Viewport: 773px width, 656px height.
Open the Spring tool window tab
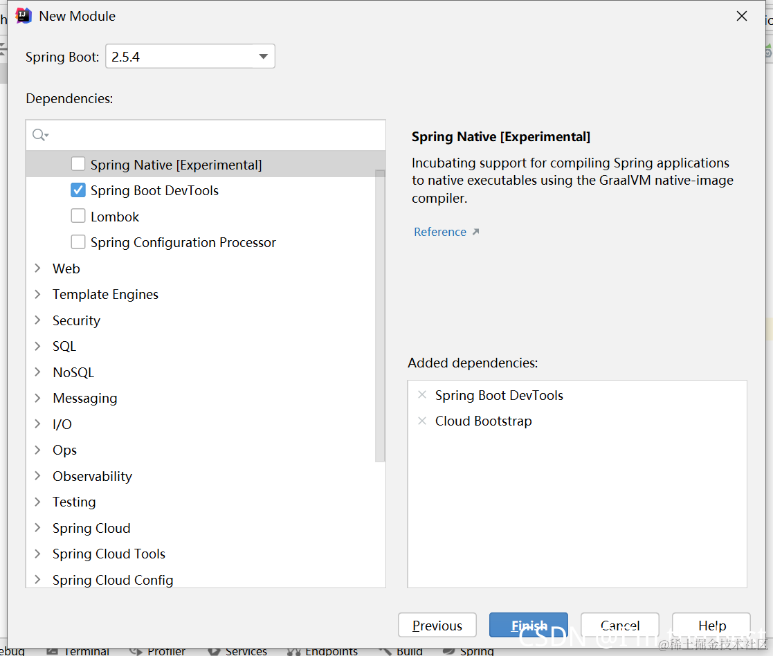[x=469, y=652]
